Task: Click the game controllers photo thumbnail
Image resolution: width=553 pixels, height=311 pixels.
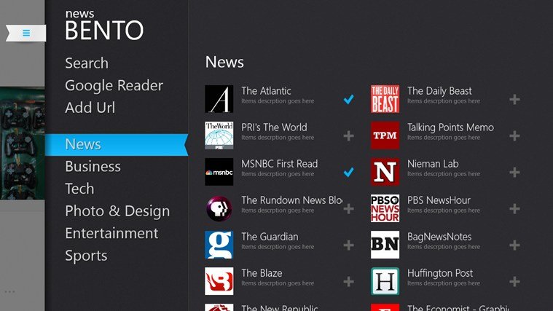Action: coord(22,143)
